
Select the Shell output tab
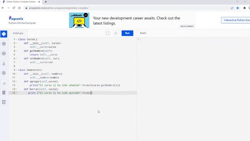(143, 33)
